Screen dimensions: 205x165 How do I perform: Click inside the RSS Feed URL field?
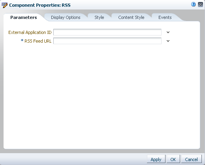(x=107, y=41)
